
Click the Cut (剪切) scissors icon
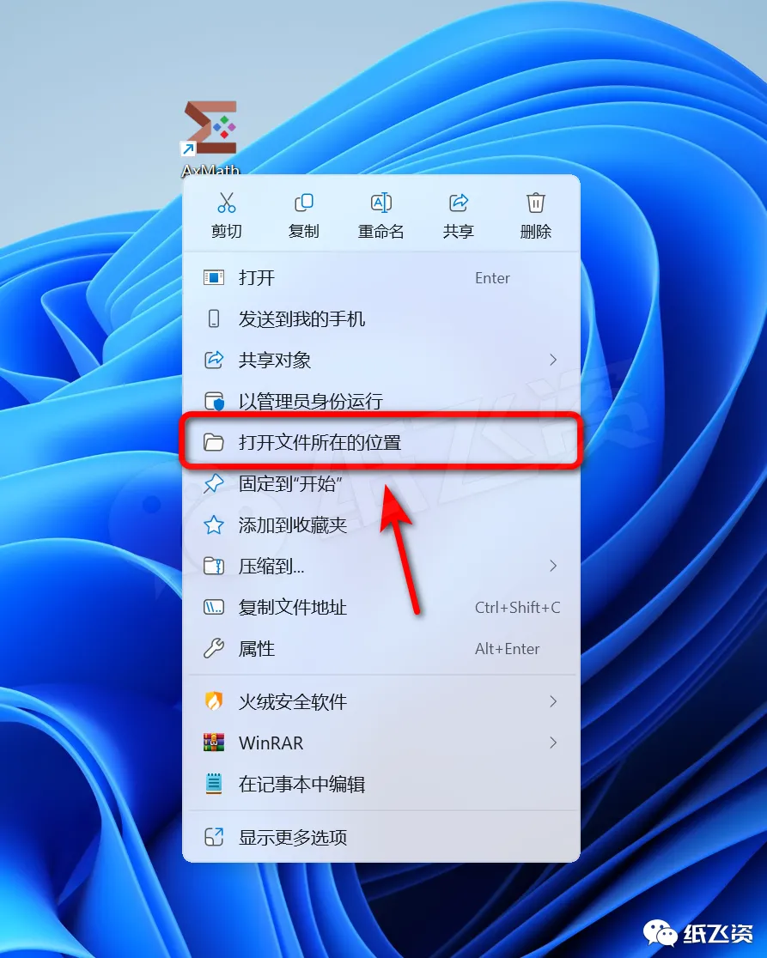pos(227,203)
